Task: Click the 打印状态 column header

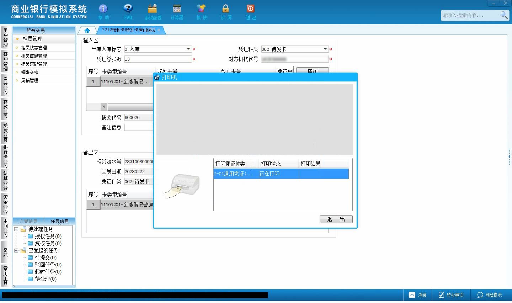Action: pyautogui.click(x=279, y=164)
